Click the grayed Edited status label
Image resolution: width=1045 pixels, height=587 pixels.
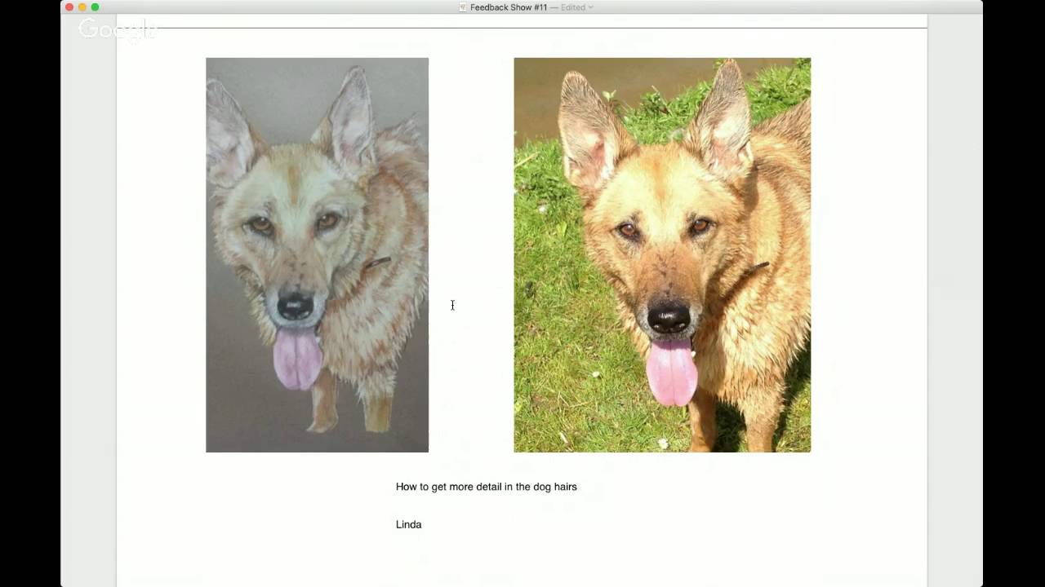click(572, 7)
